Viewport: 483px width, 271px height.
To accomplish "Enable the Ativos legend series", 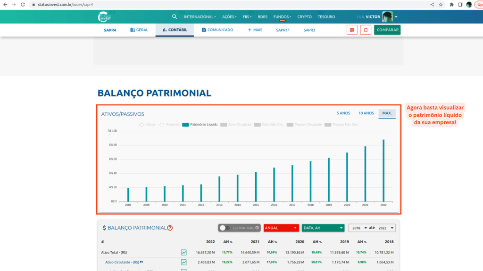I will point(147,125).
